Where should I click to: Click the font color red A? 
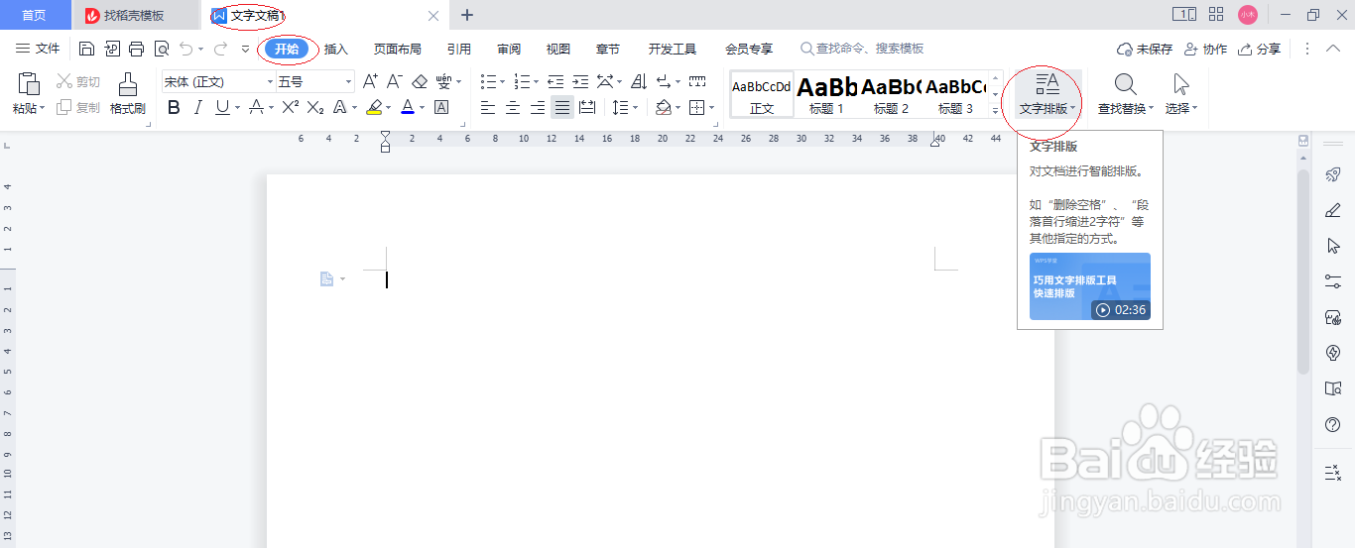tap(408, 107)
